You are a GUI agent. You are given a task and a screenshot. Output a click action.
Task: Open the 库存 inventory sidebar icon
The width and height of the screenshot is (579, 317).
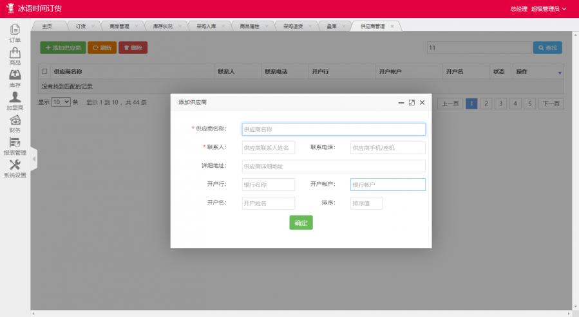pyautogui.click(x=15, y=75)
